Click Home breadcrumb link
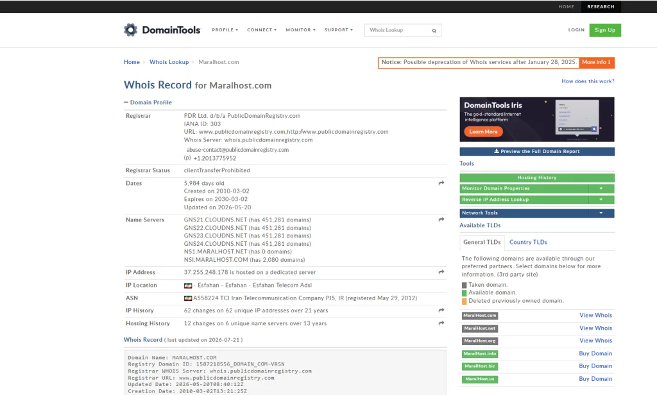 (x=132, y=62)
